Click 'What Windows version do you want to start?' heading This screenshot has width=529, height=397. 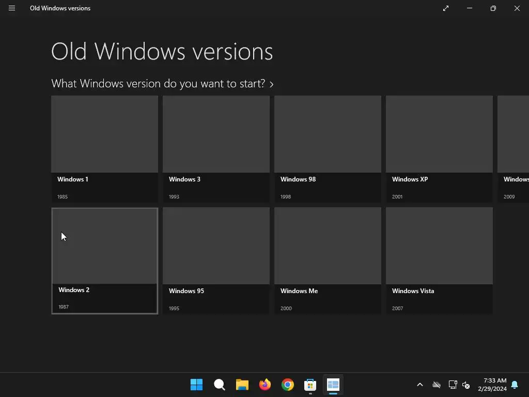pyautogui.click(x=158, y=83)
